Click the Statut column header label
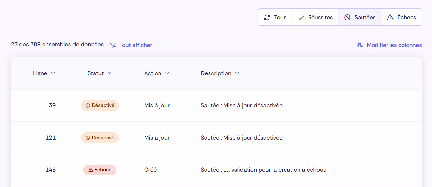The width and height of the screenshot is (432, 187). click(95, 73)
